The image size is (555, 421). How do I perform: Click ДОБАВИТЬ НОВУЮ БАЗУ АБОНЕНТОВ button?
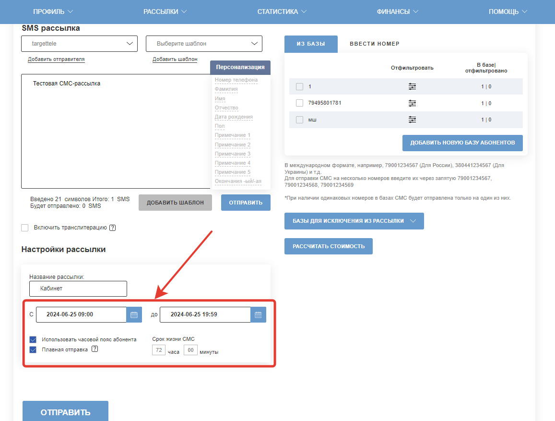pos(462,143)
